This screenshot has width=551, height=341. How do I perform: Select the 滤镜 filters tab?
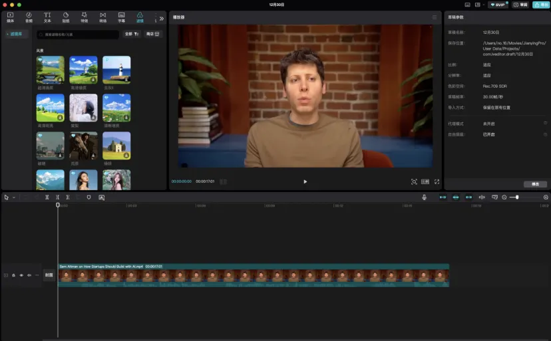pyautogui.click(x=140, y=17)
